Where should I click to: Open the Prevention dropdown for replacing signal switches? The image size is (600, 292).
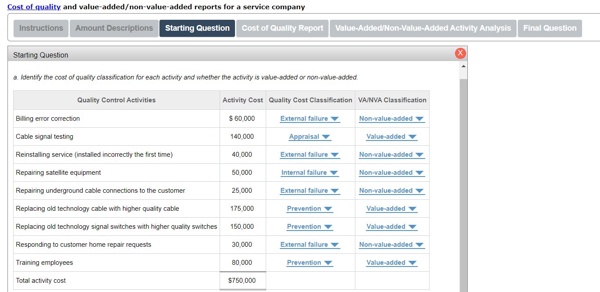click(310, 226)
